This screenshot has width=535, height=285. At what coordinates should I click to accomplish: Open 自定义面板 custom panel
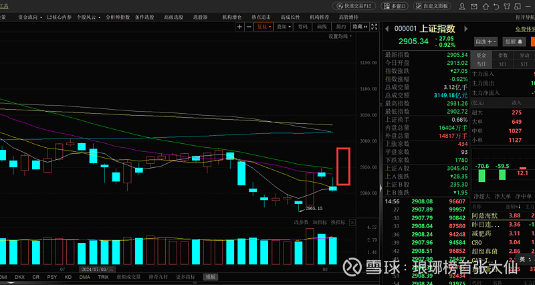click(432, 6)
